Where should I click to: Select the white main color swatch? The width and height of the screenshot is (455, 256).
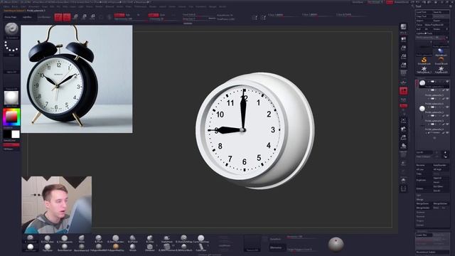[16, 134]
